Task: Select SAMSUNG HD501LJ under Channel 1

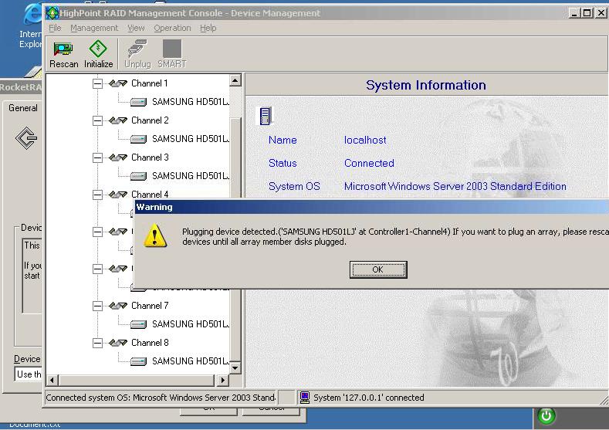Action: pyautogui.click(x=191, y=102)
